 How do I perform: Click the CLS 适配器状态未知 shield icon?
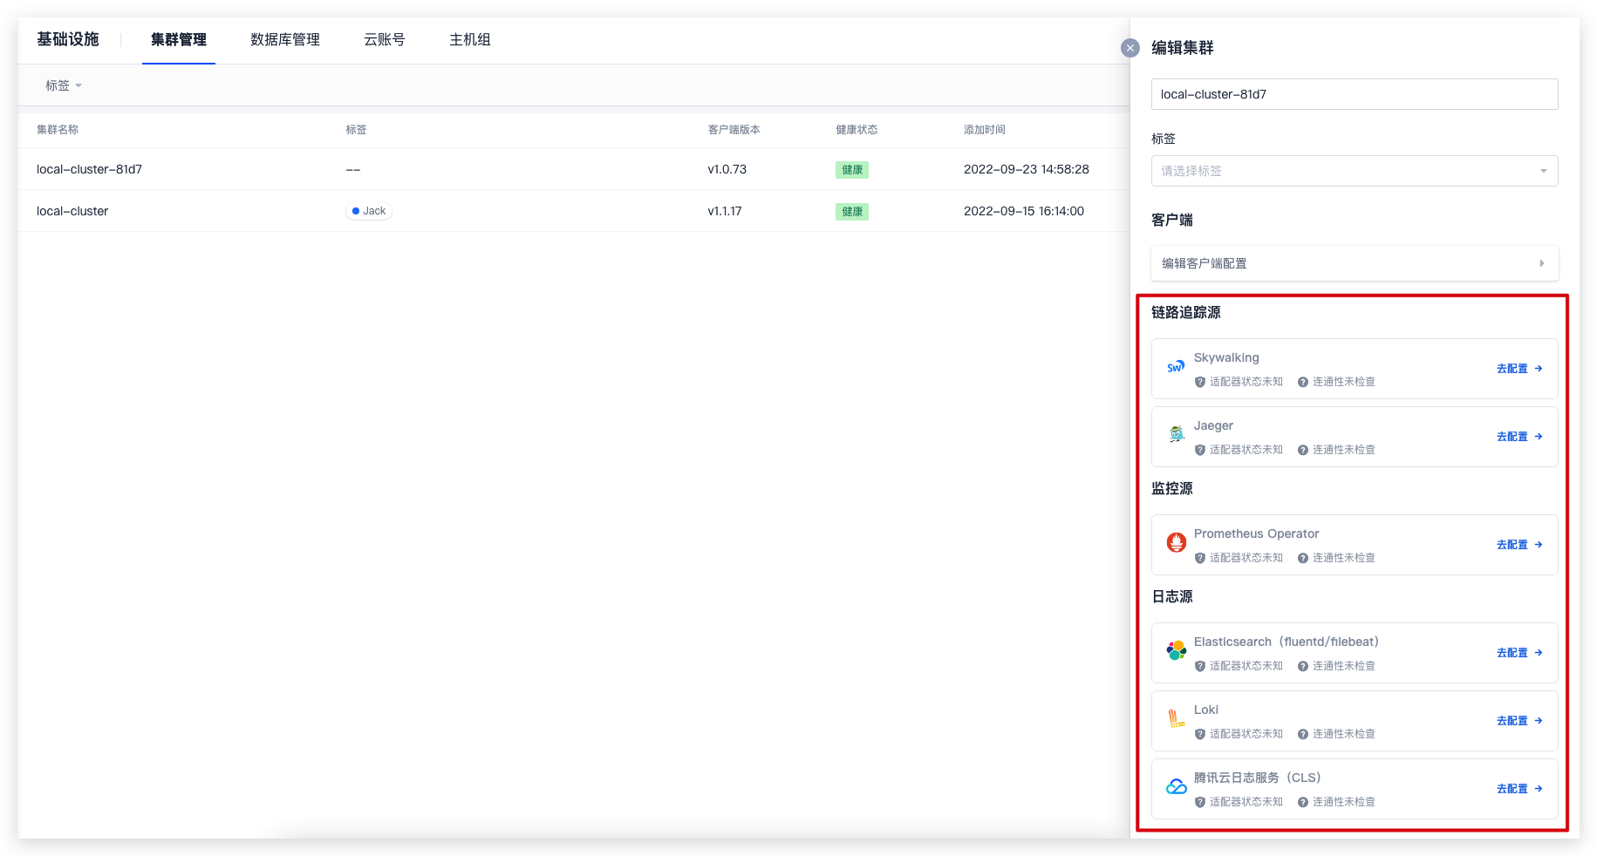coord(1200,802)
